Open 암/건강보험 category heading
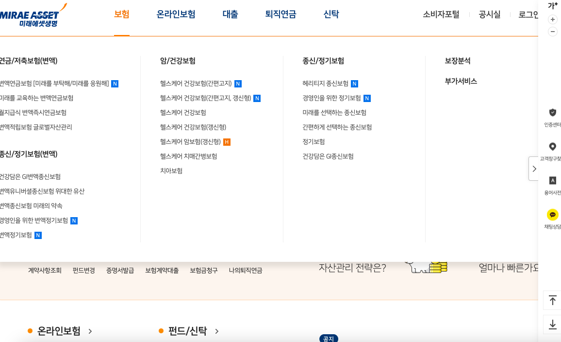Image resolution: width=561 pixels, height=342 pixels. point(178,61)
